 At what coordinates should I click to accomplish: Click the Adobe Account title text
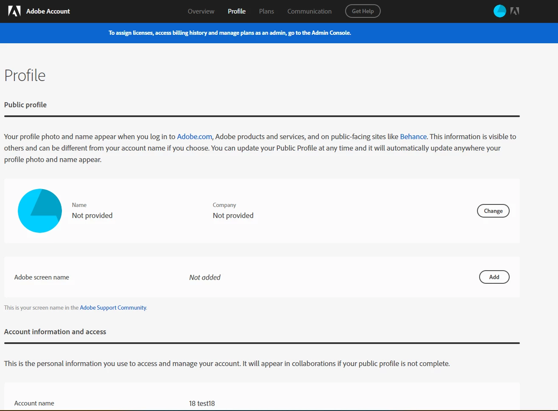coord(48,11)
